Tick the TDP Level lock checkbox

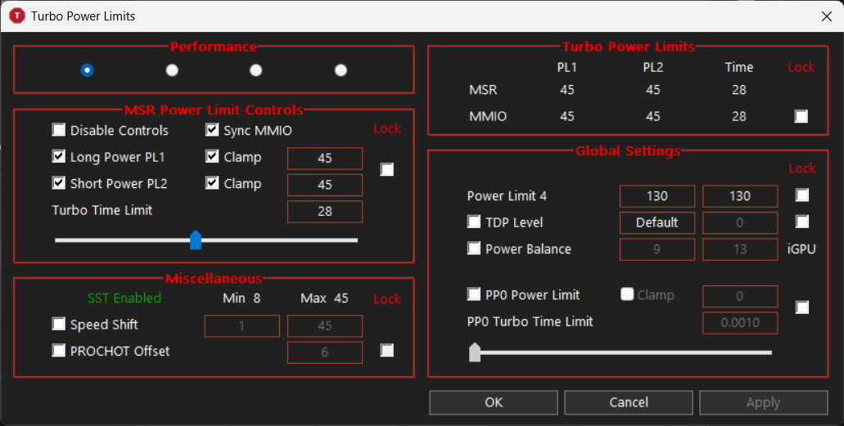802,222
